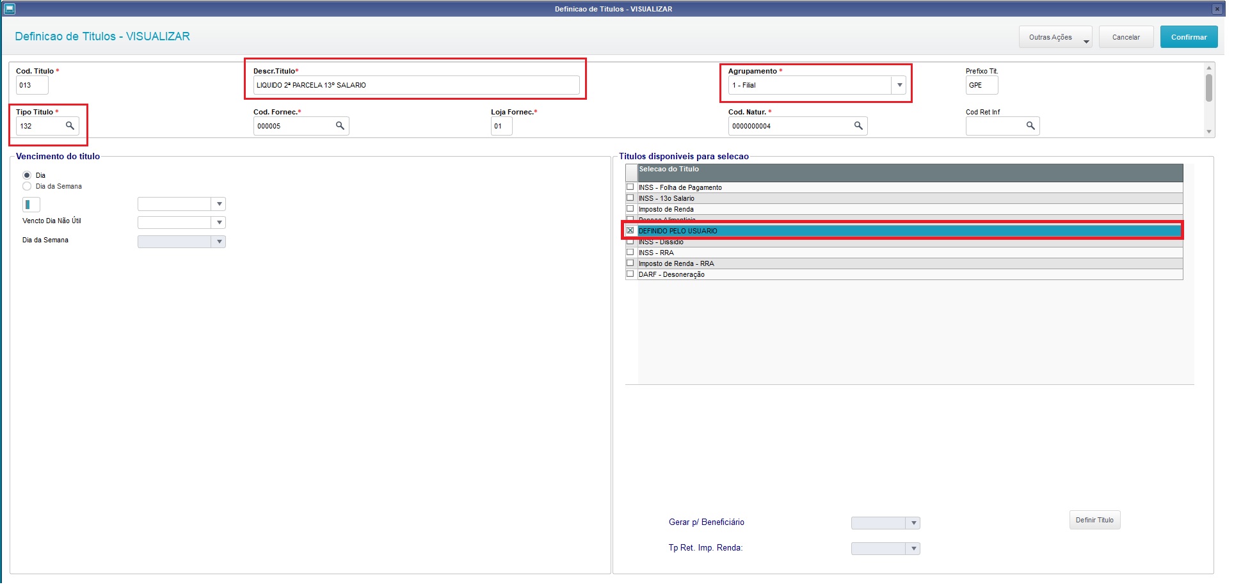Open the Agrupamento dropdown
This screenshot has width=1234, height=587.
(899, 85)
